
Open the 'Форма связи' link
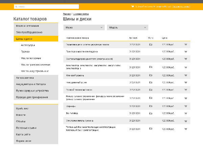pyautogui.click(x=24, y=141)
